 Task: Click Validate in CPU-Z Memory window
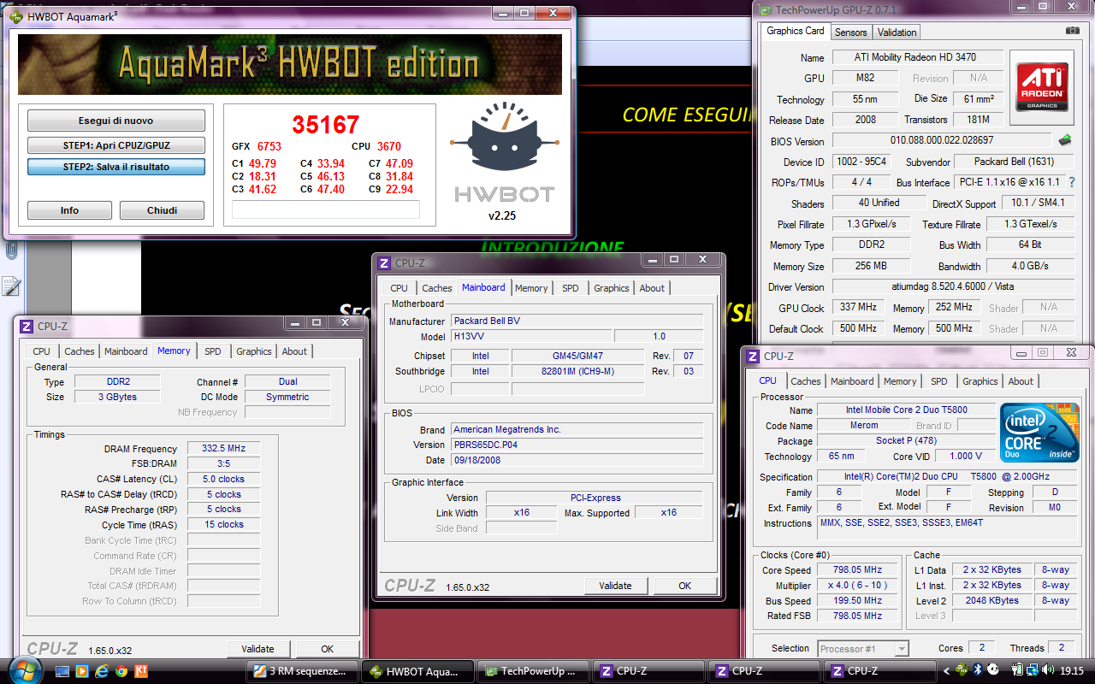(x=258, y=649)
